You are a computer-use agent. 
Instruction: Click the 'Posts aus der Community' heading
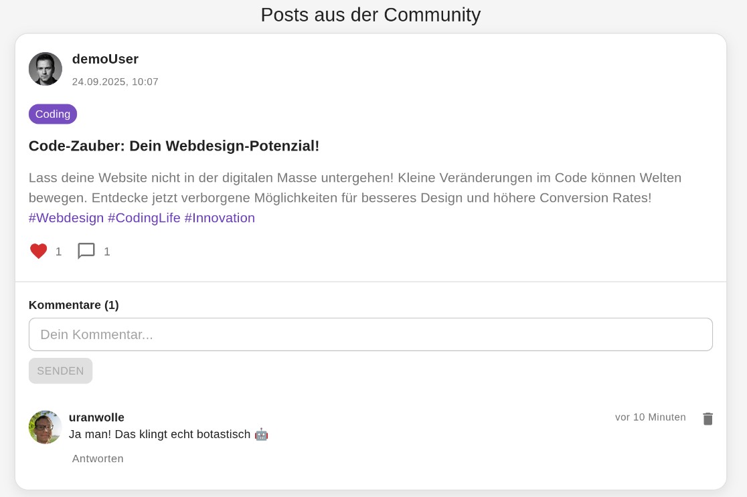pyautogui.click(x=370, y=15)
